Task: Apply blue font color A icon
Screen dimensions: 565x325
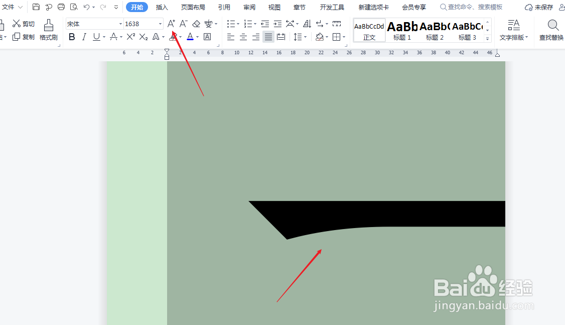Action: point(190,37)
